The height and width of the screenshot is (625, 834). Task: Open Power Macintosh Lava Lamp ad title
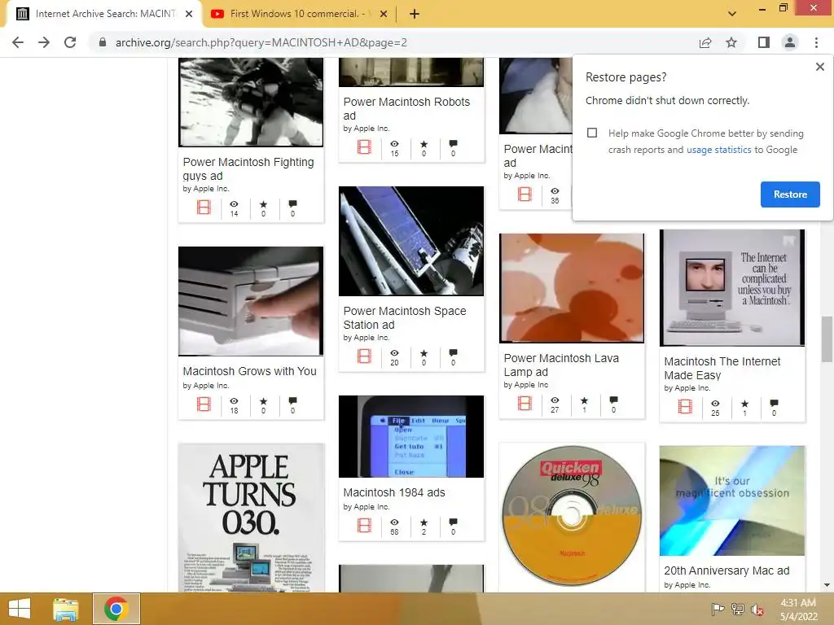(561, 365)
